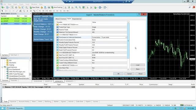This screenshot has height=110, width=196.
Task: Click the Reset button
Action: point(141,74)
